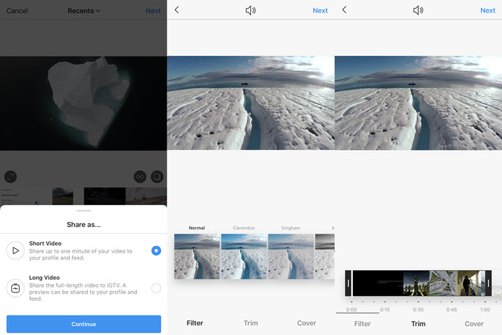Toggle the expand crop icon
The height and width of the screenshot is (335, 502).
[10, 177]
